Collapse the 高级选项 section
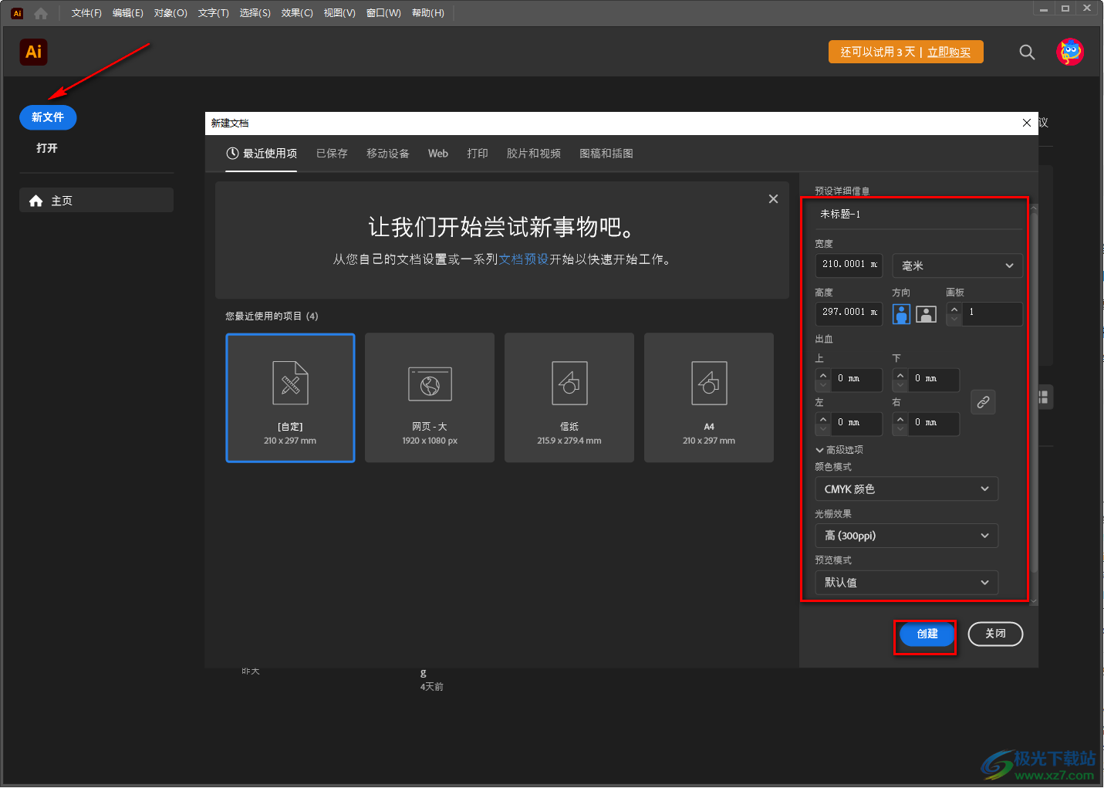Screen dimensions: 1104x788 tap(839, 450)
